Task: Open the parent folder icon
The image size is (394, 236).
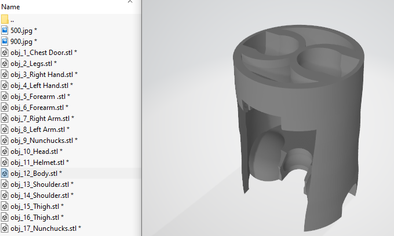Action: pos(5,19)
